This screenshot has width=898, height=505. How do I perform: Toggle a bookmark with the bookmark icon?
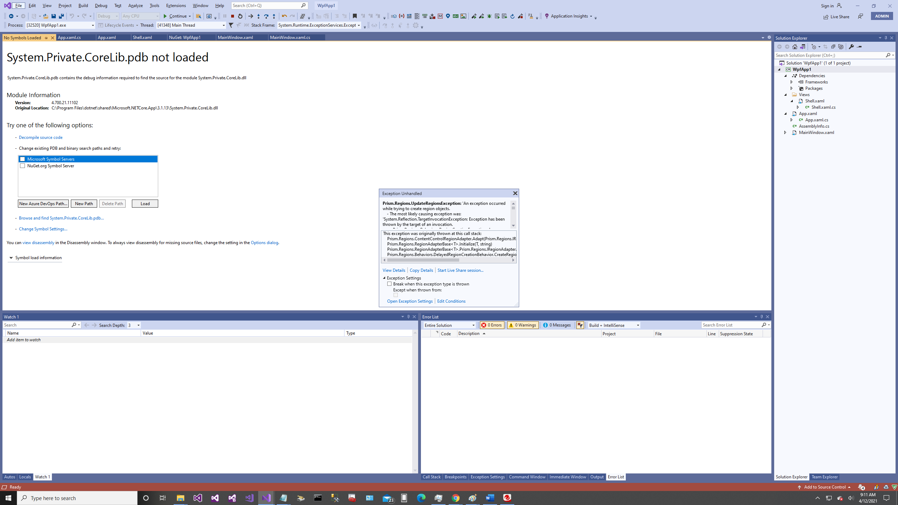(x=355, y=16)
